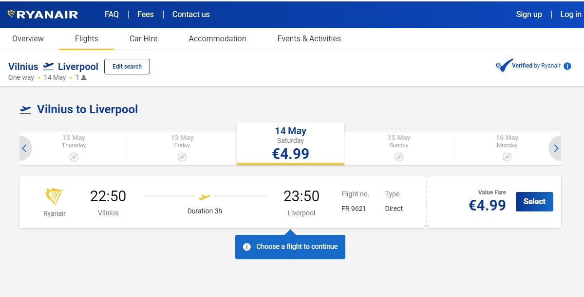Open the Contact us link
This screenshot has height=297, width=584.
point(191,15)
